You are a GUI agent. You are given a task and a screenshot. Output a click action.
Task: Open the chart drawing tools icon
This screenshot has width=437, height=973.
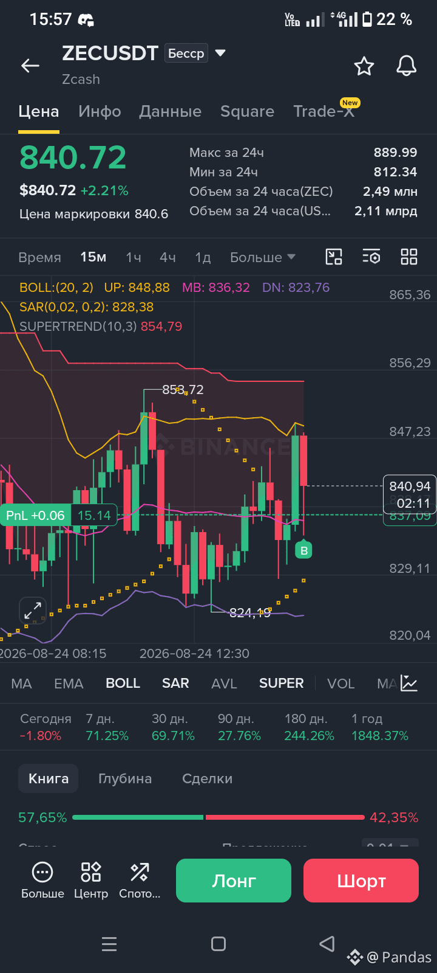[334, 257]
